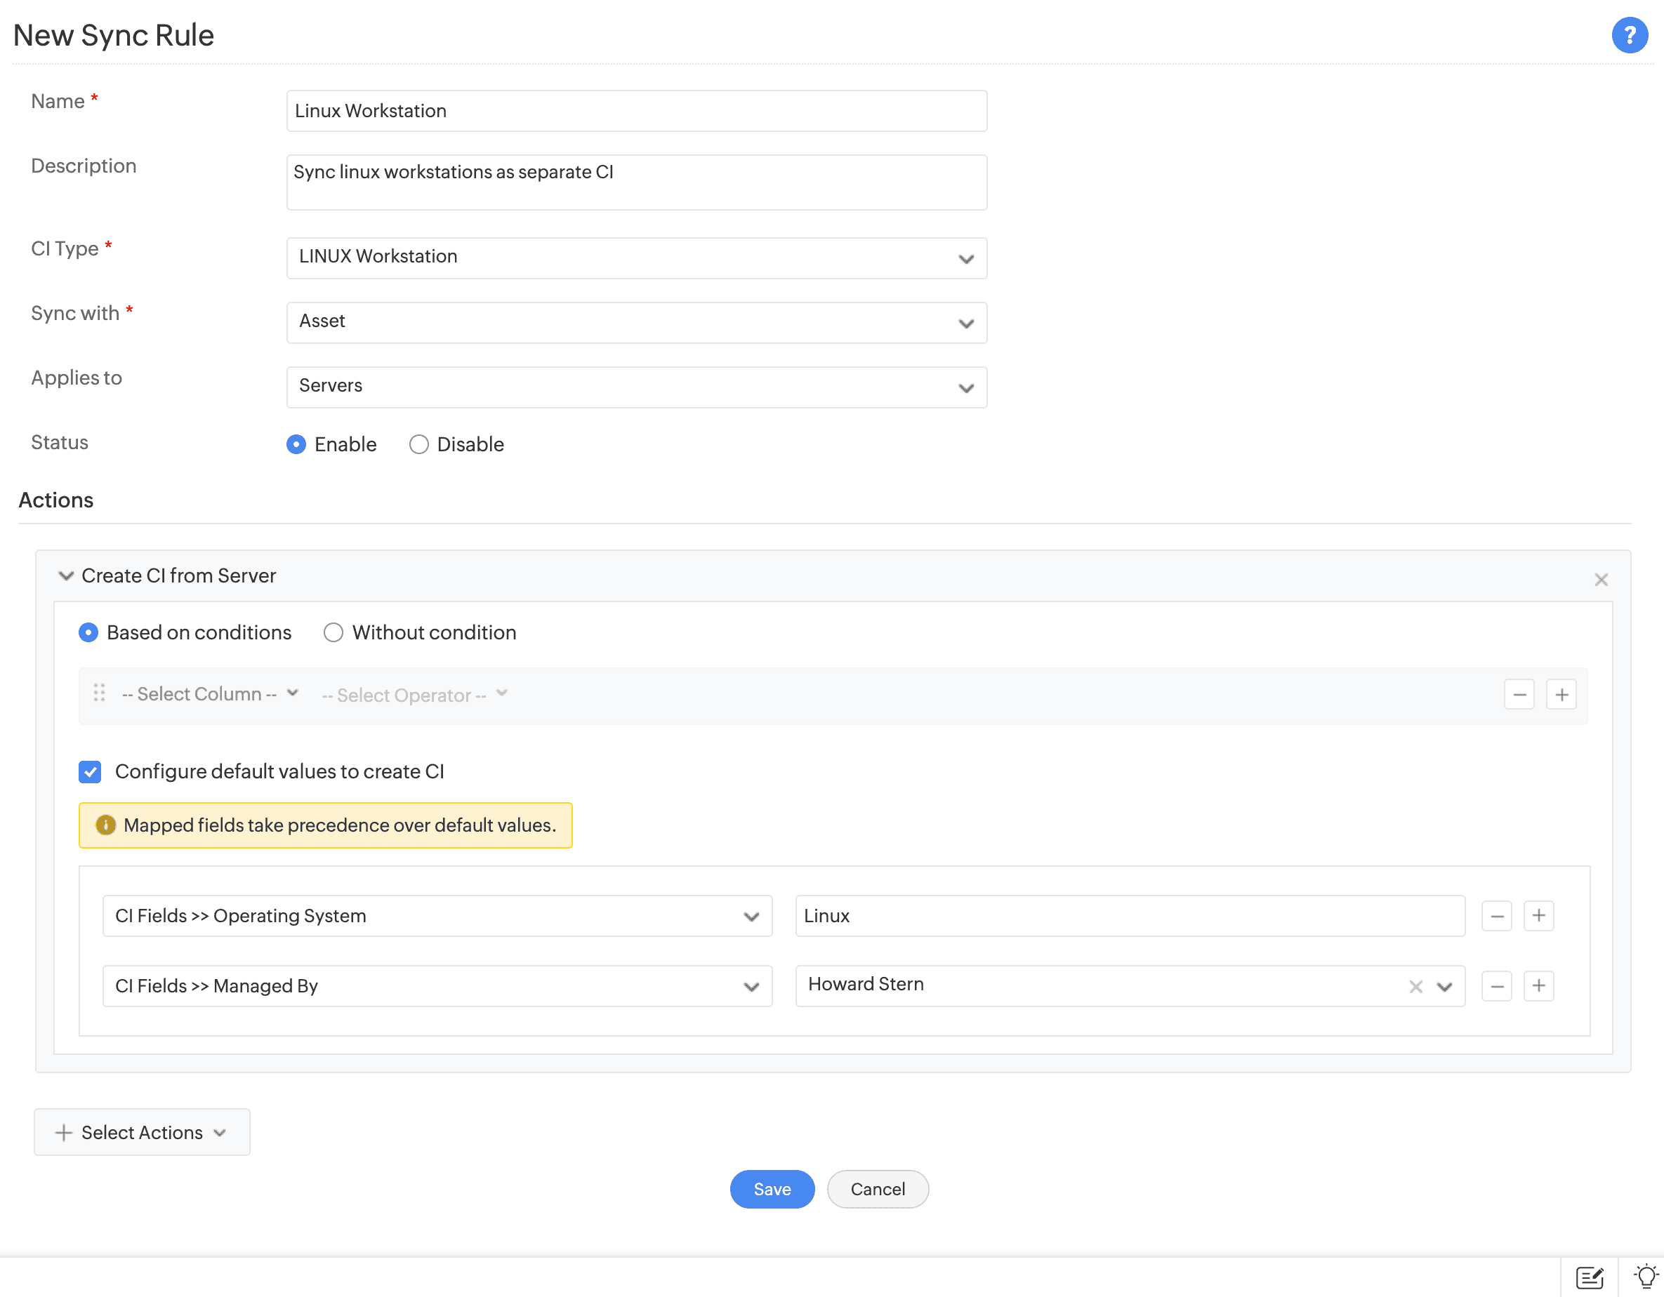Open the CI Type dropdown

point(636,258)
